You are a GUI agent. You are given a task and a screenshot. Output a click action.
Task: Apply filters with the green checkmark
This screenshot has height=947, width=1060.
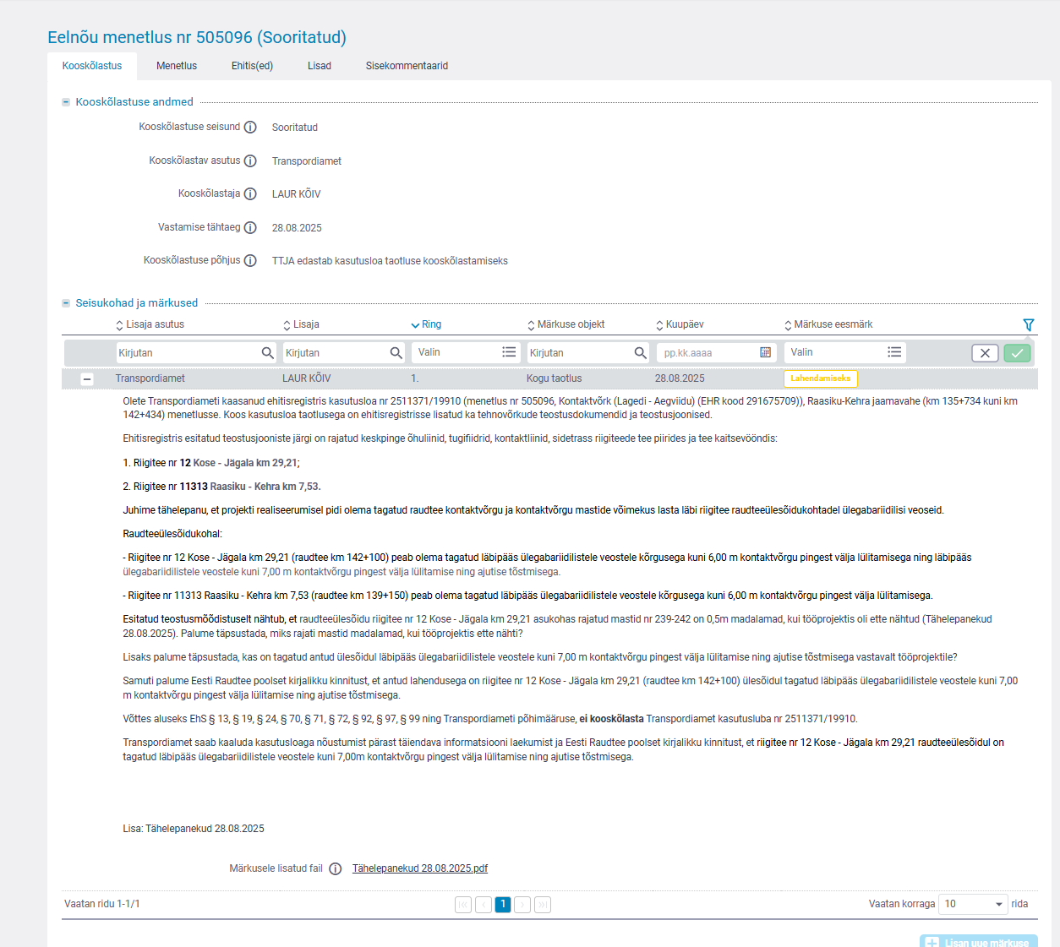(x=1017, y=353)
